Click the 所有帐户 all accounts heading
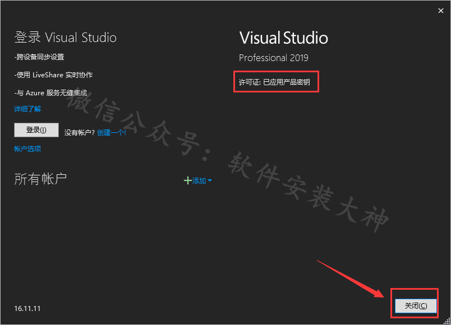The width and height of the screenshot is (451, 325). click(x=40, y=179)
